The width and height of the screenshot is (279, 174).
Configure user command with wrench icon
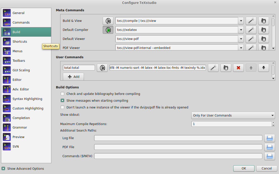tap(213, 68)
